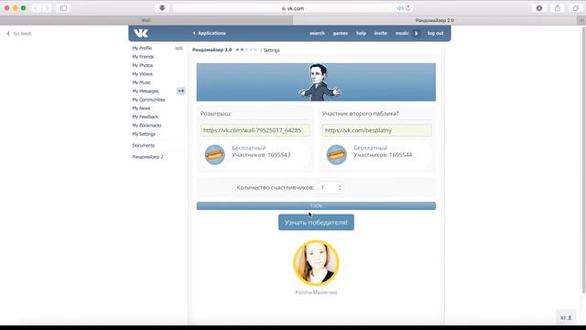Open My Settings from sidebar
The image size is (586, 330).
click(144, 134)
